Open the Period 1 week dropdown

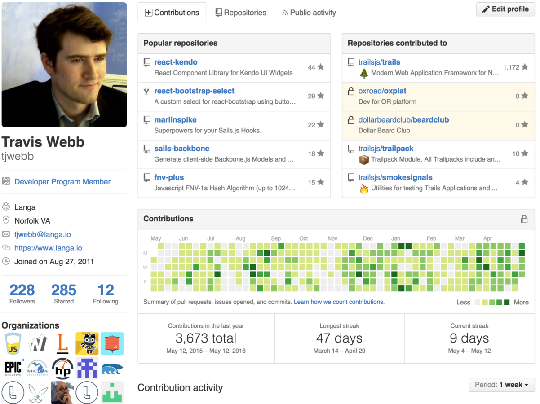[x=501, y=385]
